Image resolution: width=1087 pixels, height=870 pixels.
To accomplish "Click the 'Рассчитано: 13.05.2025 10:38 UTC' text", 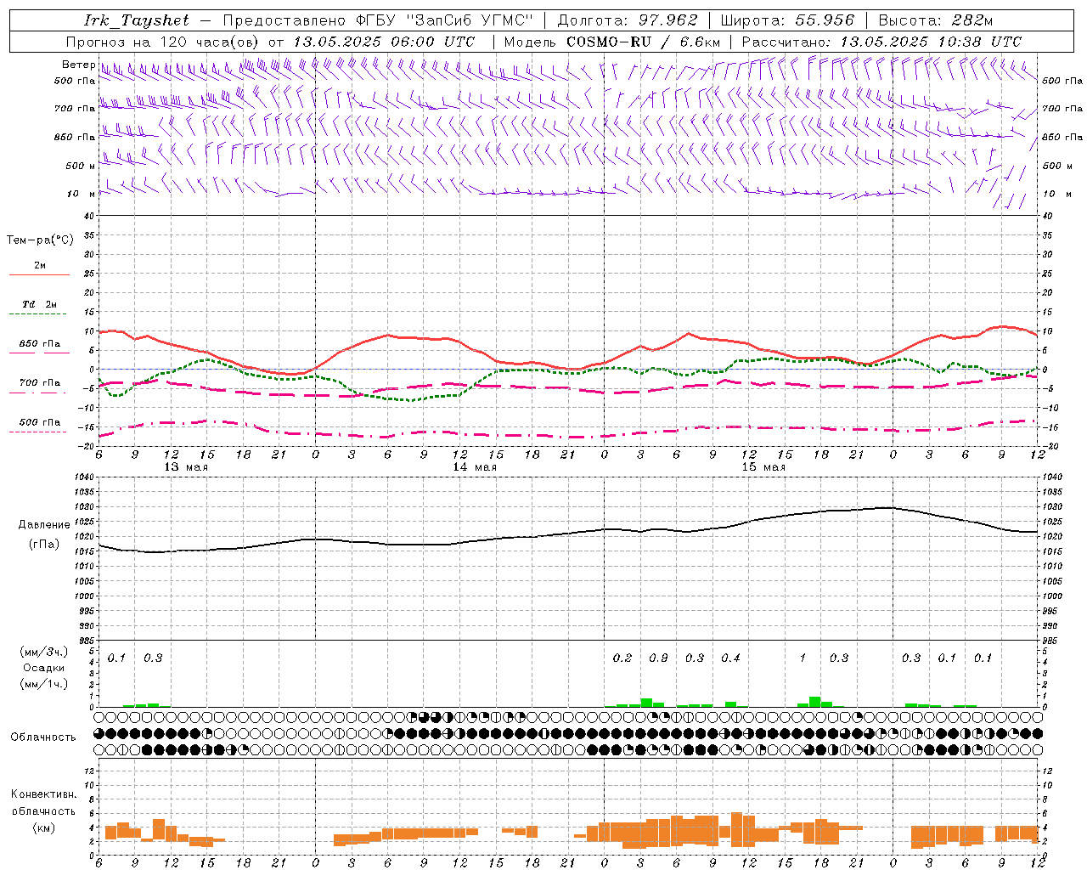I will (881, 42).
